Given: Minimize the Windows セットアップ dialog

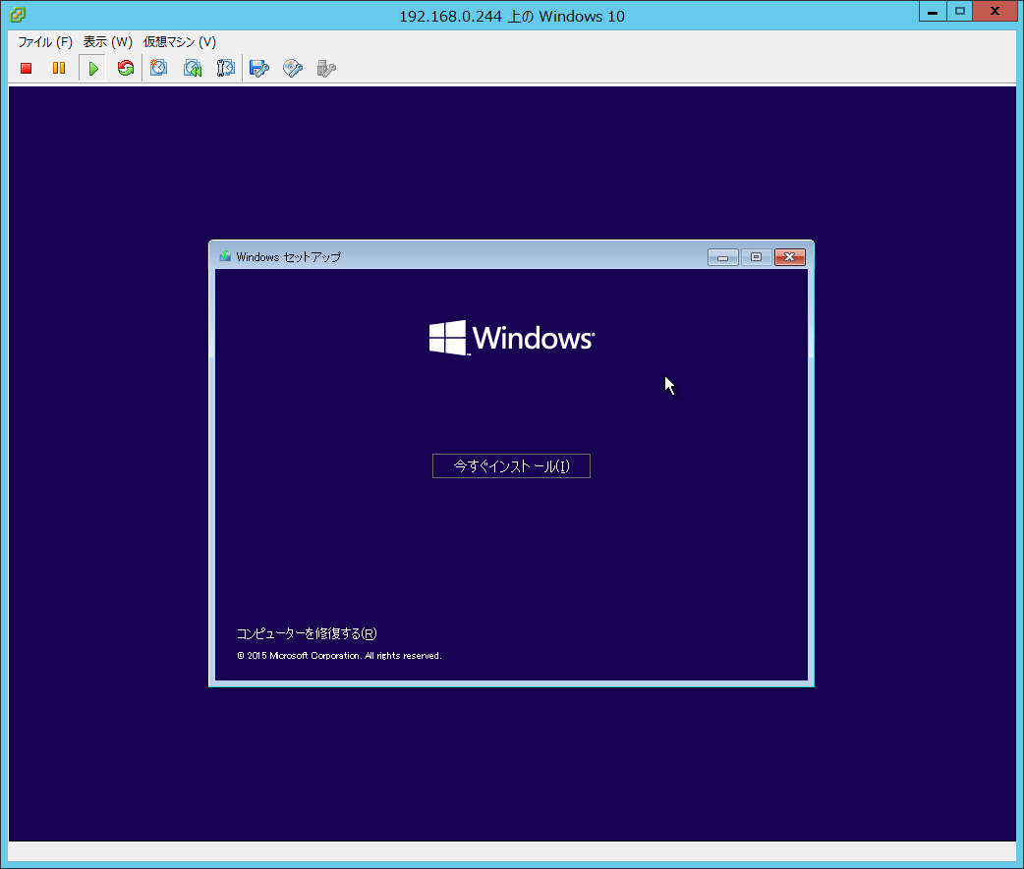Looking at the screenshot, I should (723, 257).
